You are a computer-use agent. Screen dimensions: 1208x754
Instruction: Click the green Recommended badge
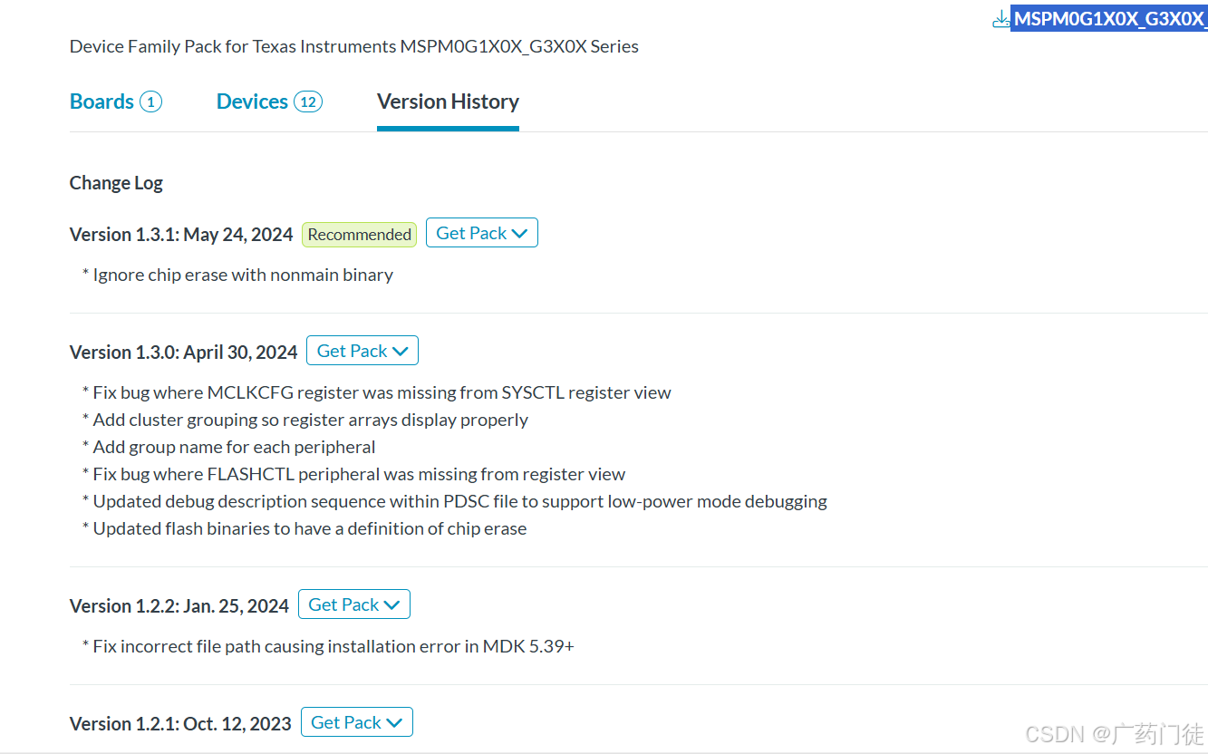359,235
